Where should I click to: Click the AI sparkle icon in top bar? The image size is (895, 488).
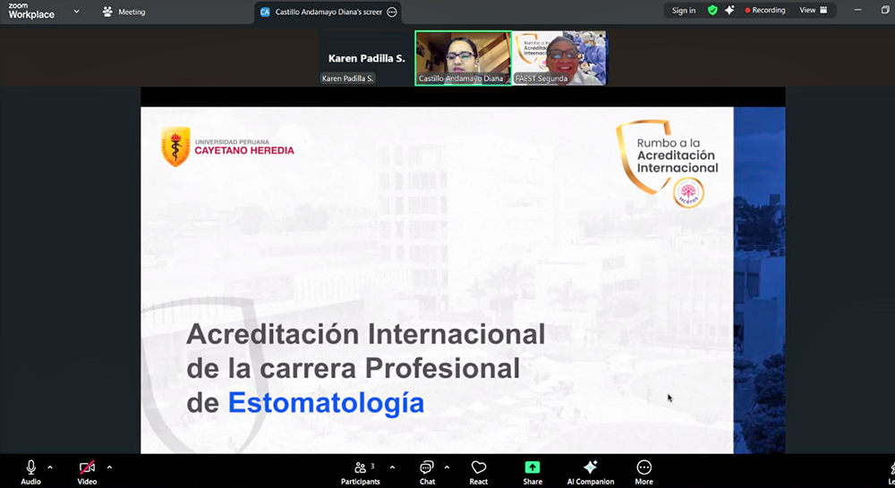[729, 10]
